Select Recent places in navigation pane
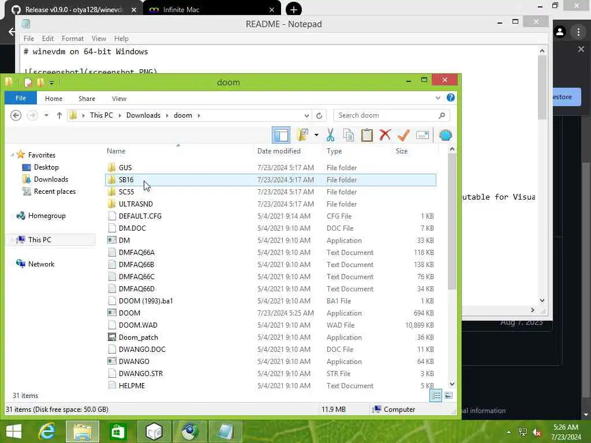The width and height of the screenshot is (591, 443). [55, 192]
